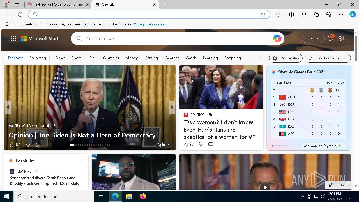Focus the browser address bar
359x202 pixels.
149,14
